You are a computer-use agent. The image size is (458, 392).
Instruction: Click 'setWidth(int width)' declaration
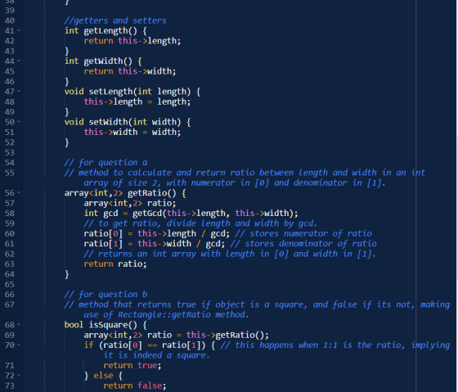click(135, 122)
